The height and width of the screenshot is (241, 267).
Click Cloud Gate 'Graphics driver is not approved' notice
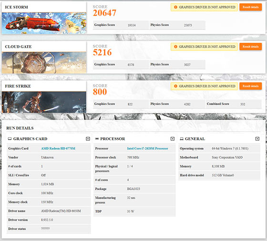pyautogui.click(x=204, y=47)
